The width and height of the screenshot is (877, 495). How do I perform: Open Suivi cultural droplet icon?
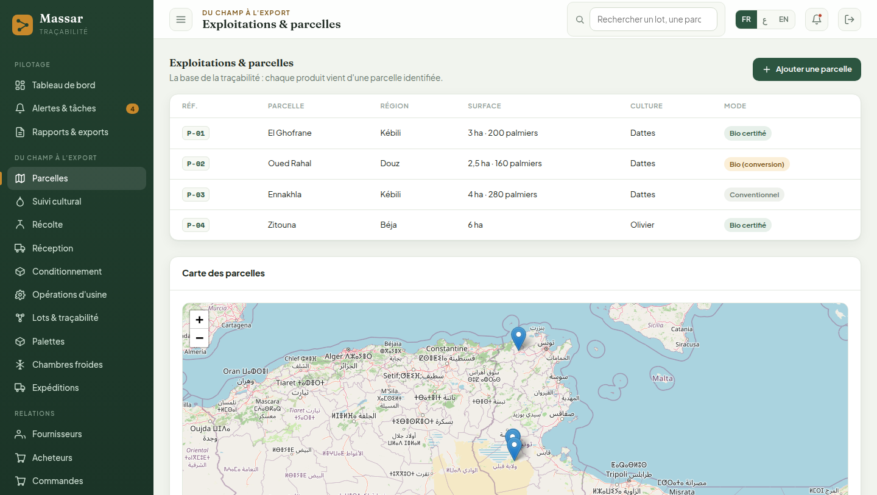coord(20,202)
